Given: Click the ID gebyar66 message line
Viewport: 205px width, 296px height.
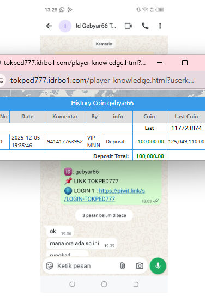Looking at the screenshot, I should pyautogui.click(x=82, y=172).
